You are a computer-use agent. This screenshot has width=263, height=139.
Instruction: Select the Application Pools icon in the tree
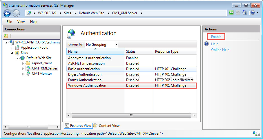[17, 47]
